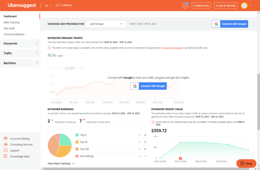This screenshot has width=260, height=170.
Task: Open the profile menu chevron
Action: (250, 6)
